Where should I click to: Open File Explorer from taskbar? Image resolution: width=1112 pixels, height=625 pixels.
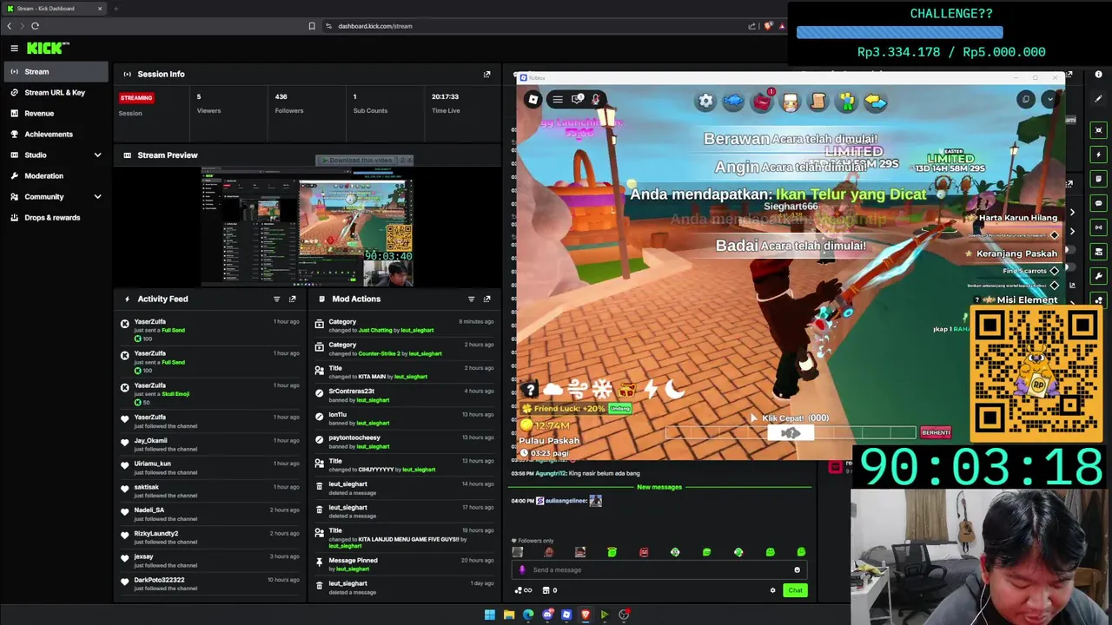tap(509, 615)
